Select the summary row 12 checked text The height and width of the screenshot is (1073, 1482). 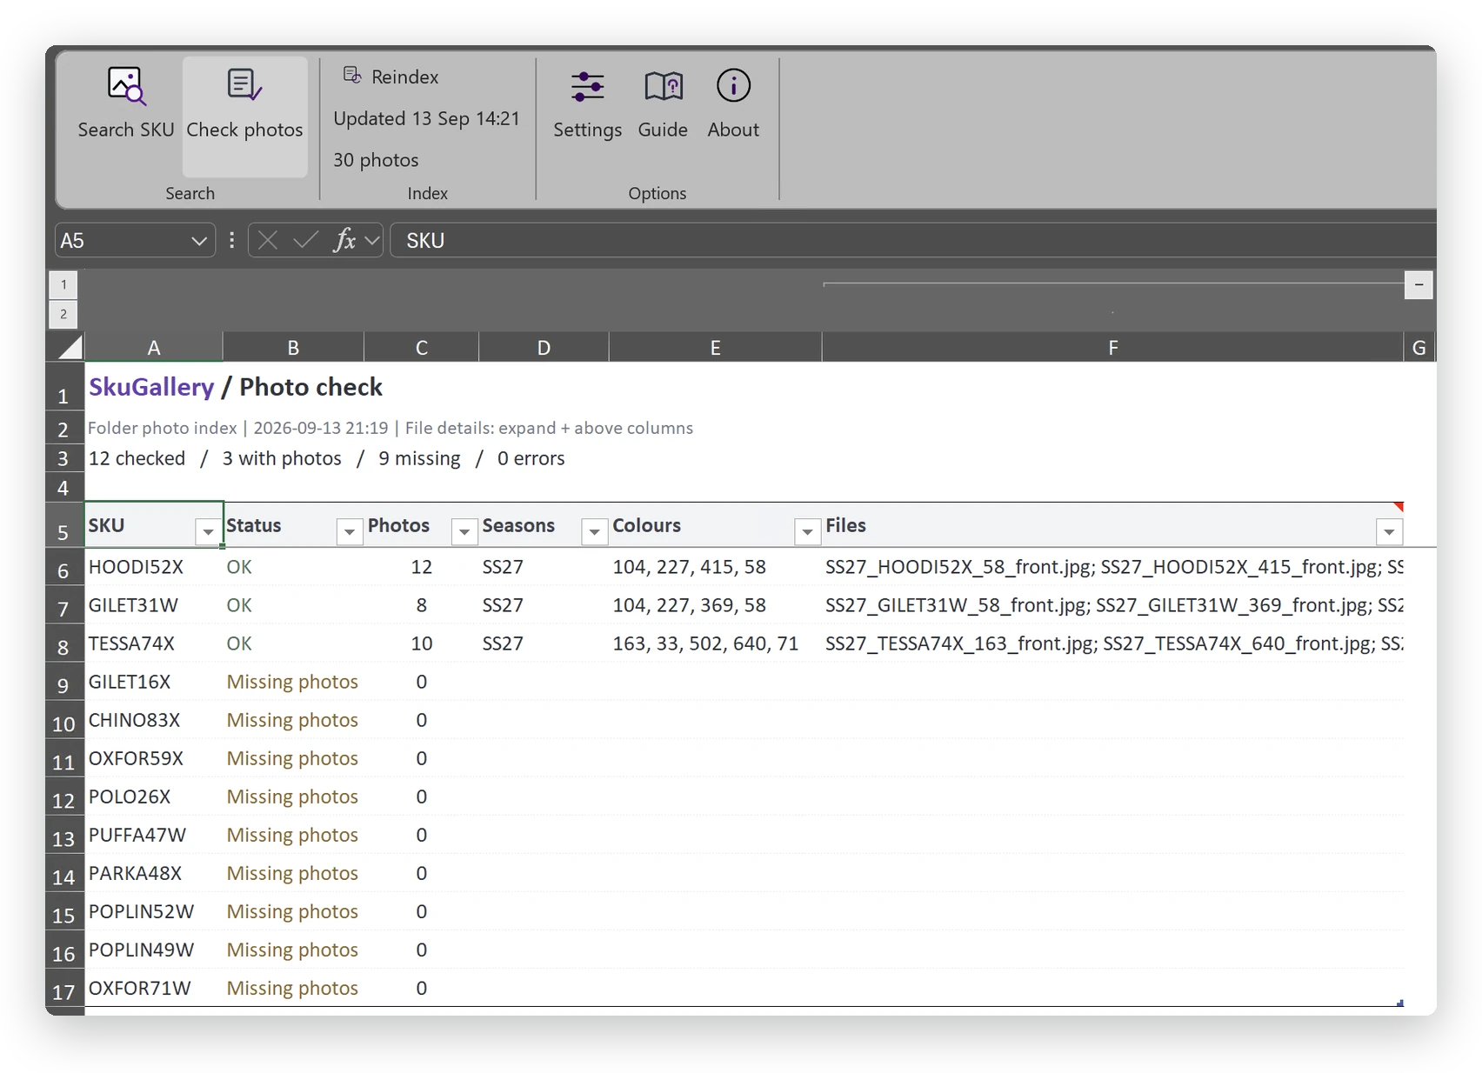(137, 458)
